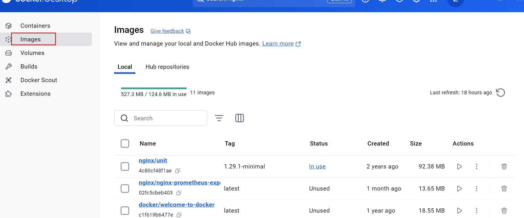Click the 18.55 MB size value

click(x=432, y=211)
